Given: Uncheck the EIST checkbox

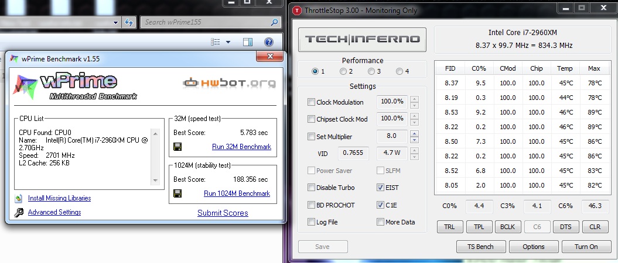Looking at the screenshot, I should [380, 188].
